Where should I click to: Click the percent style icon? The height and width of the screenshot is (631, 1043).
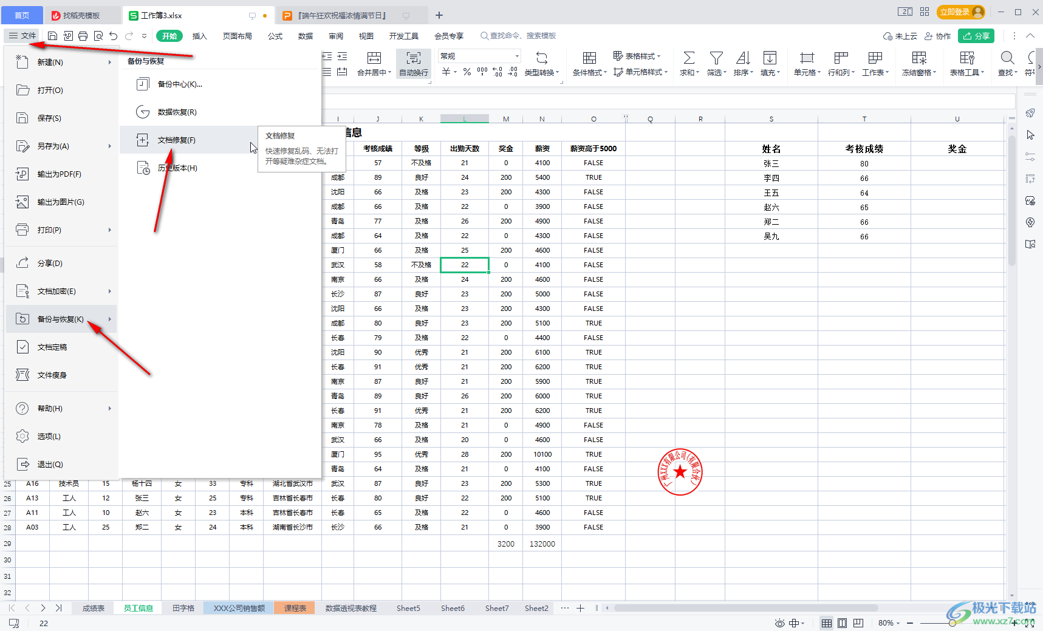467,72
